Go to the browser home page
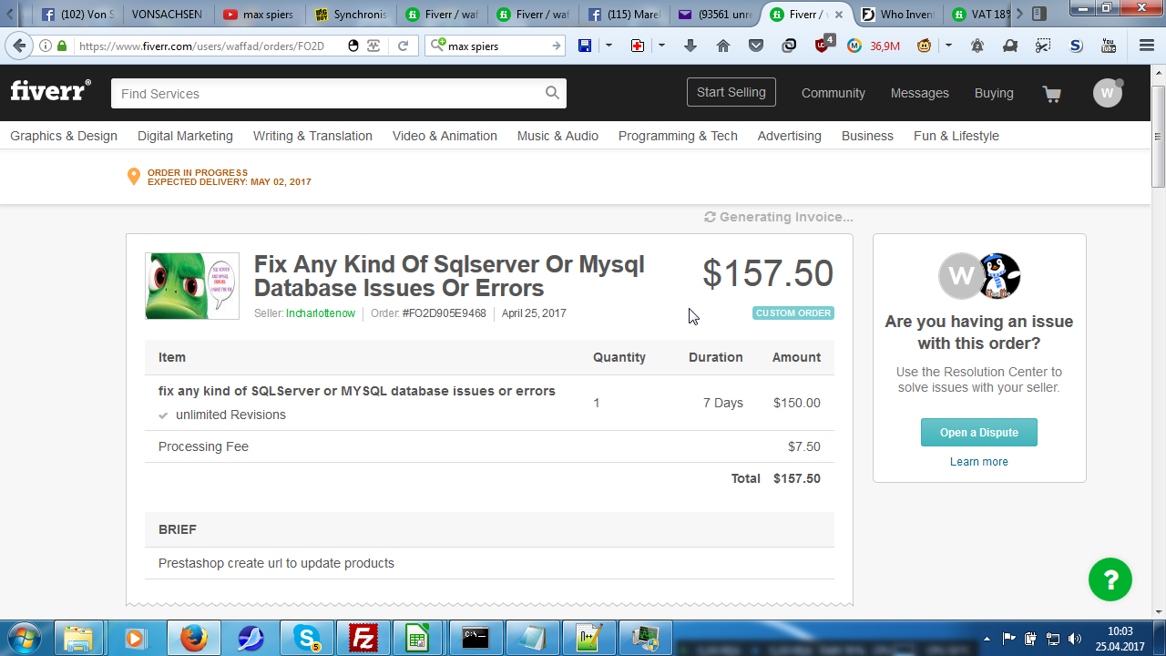The width and height of the screenshot is (1166, 656). point(723,46)
